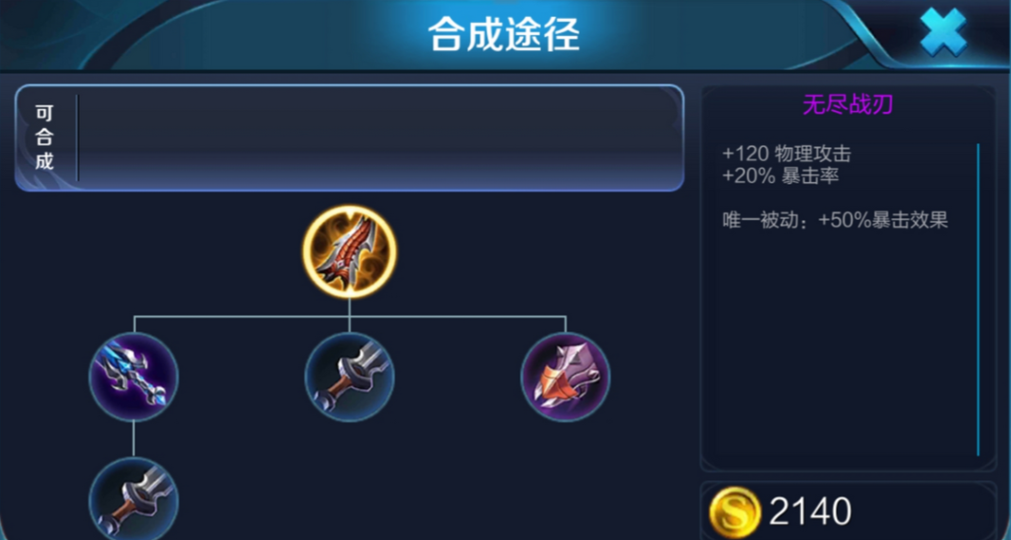Click the 合成途径 header title
The image size is (1011, 540).
tap(504, 37)
